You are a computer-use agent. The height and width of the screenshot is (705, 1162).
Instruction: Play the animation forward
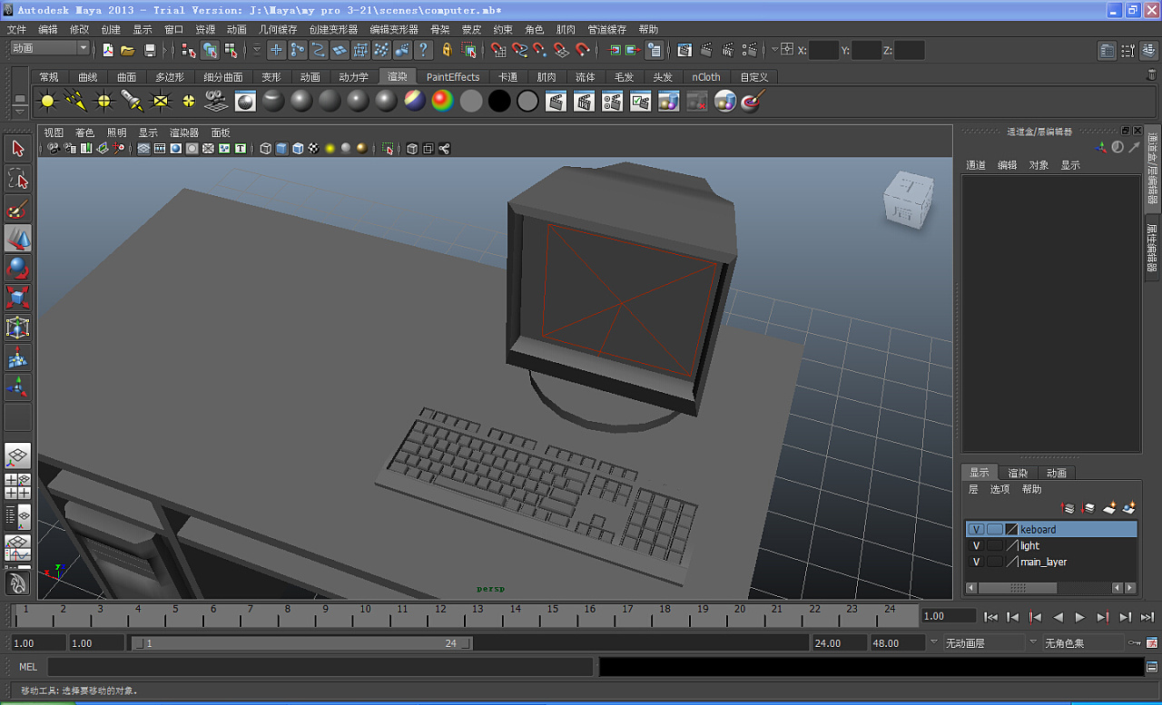pyautogui.click(x=1079, y=617)
